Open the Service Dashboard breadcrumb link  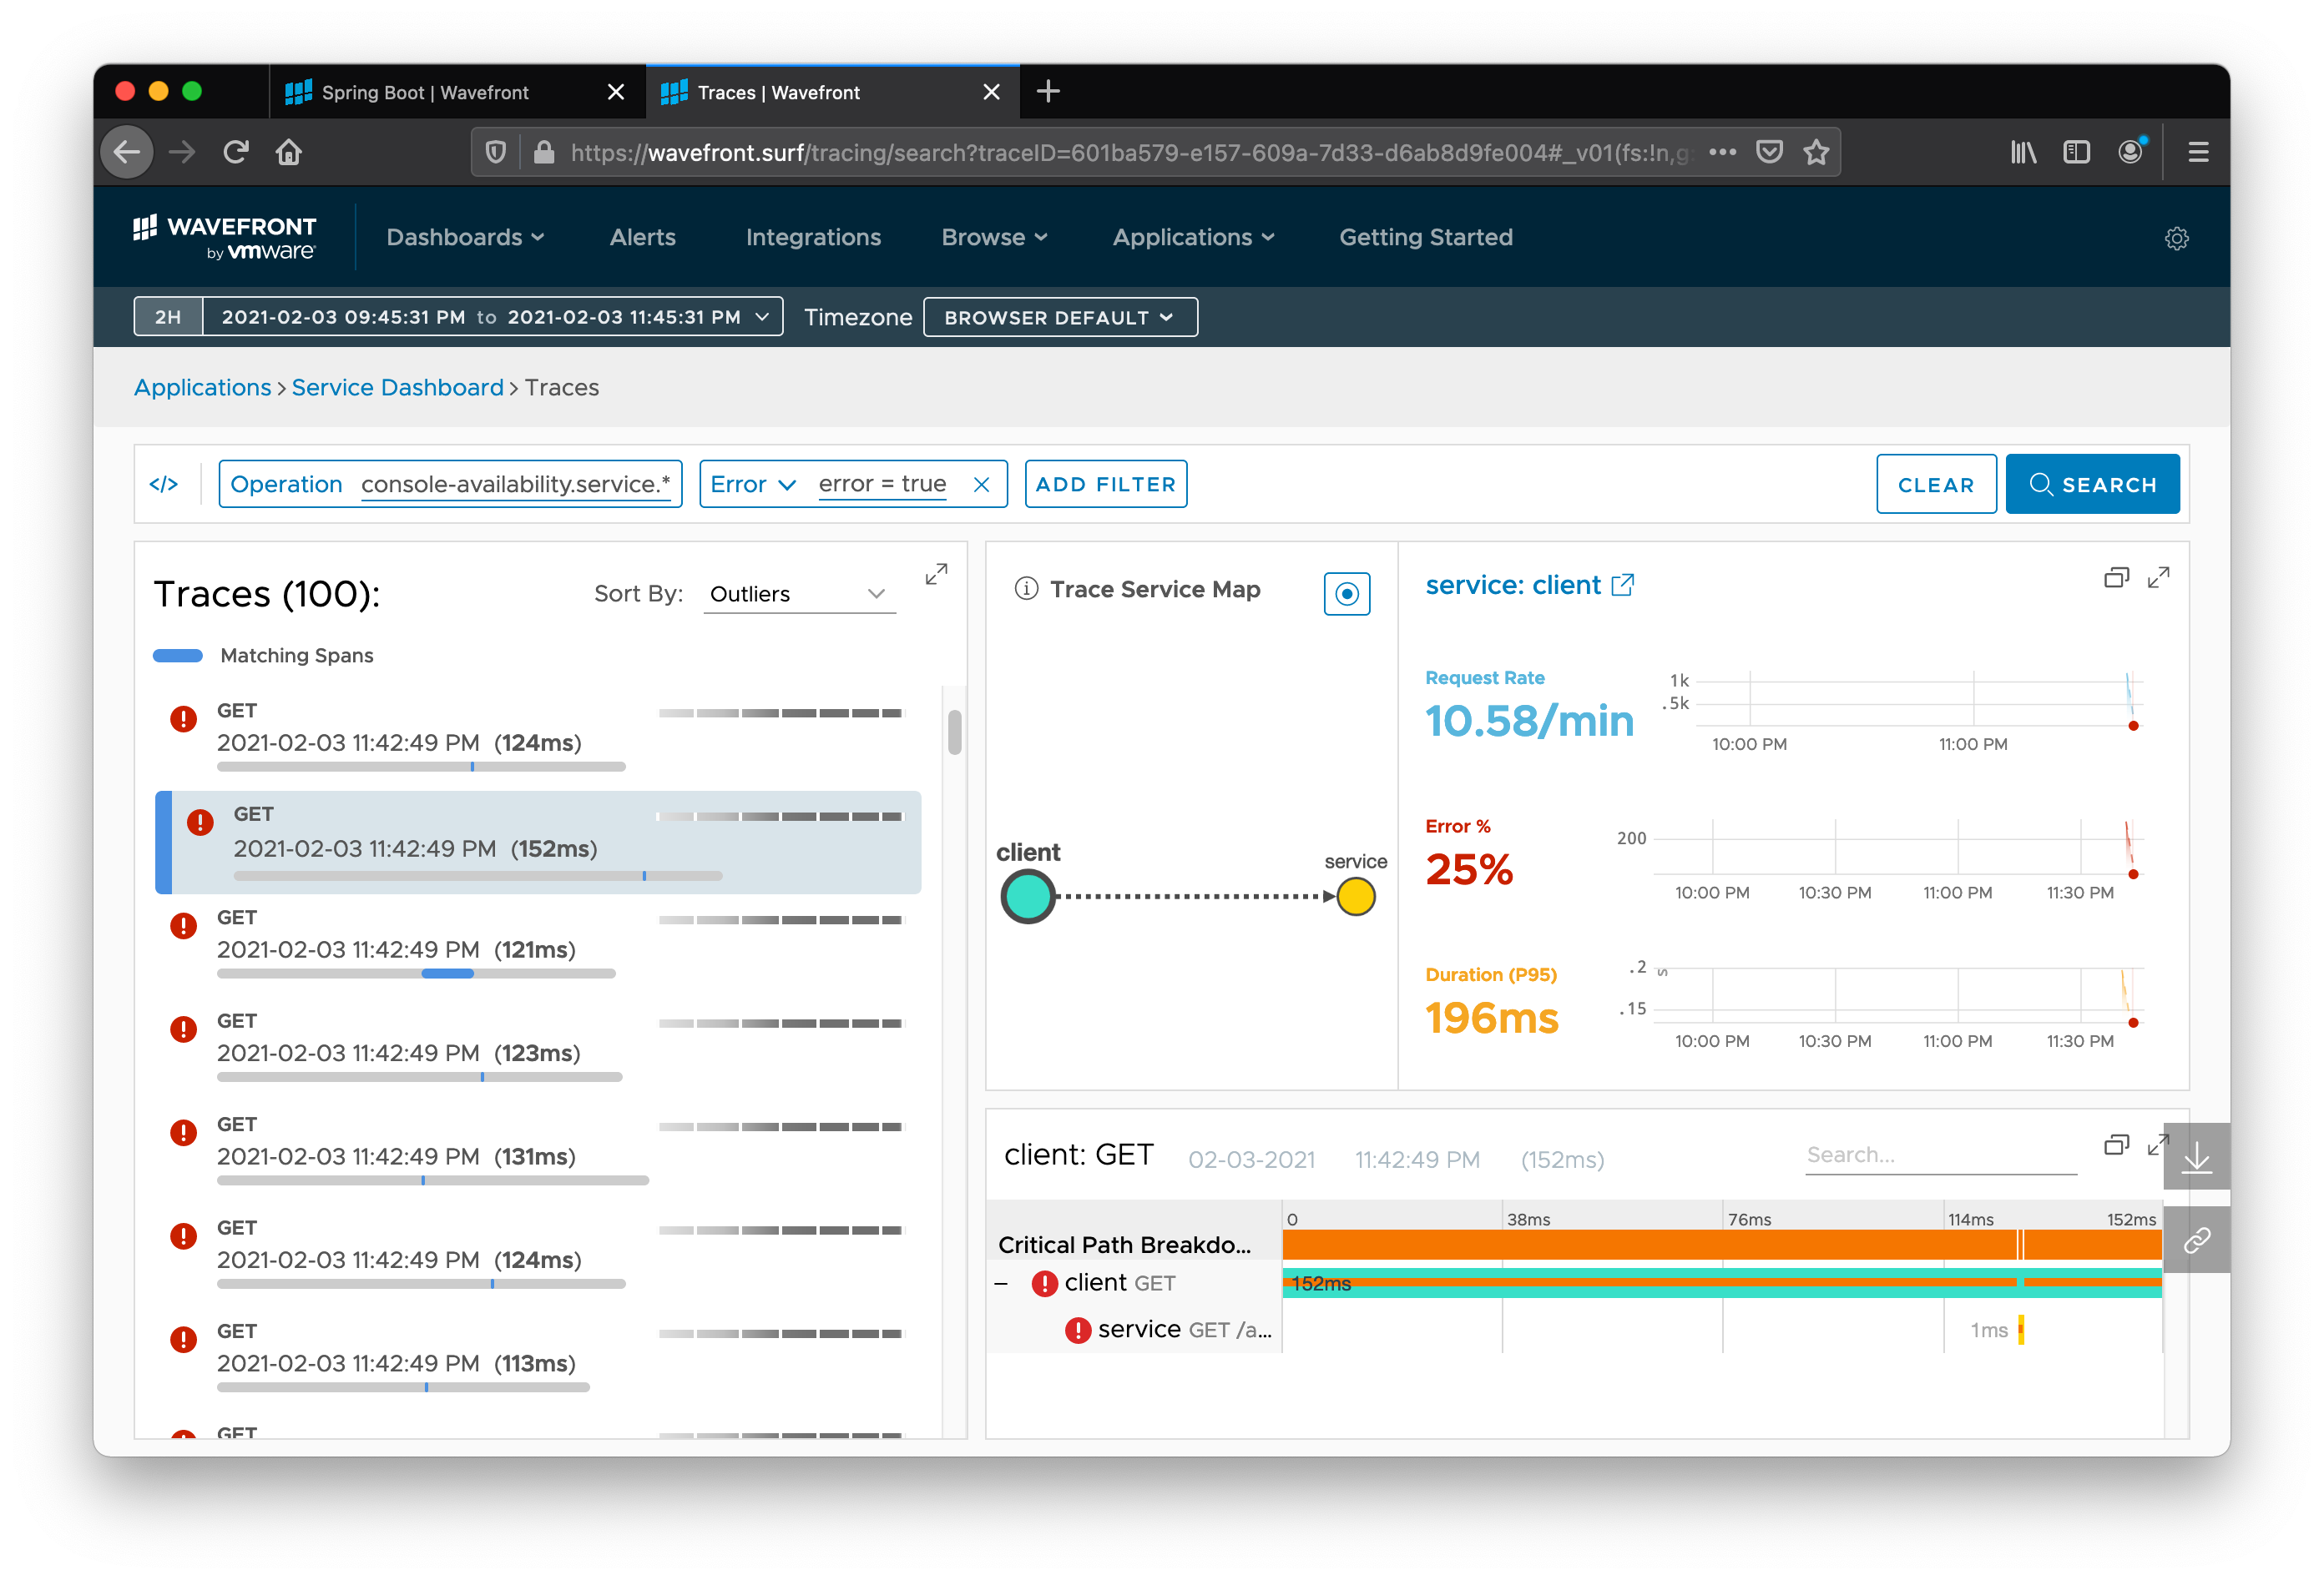click(x=397, y=388)
